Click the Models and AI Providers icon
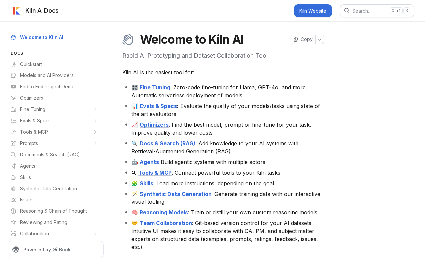Viewport: 425px width, 266px height. pyautogui.click(x=13, y=75)
